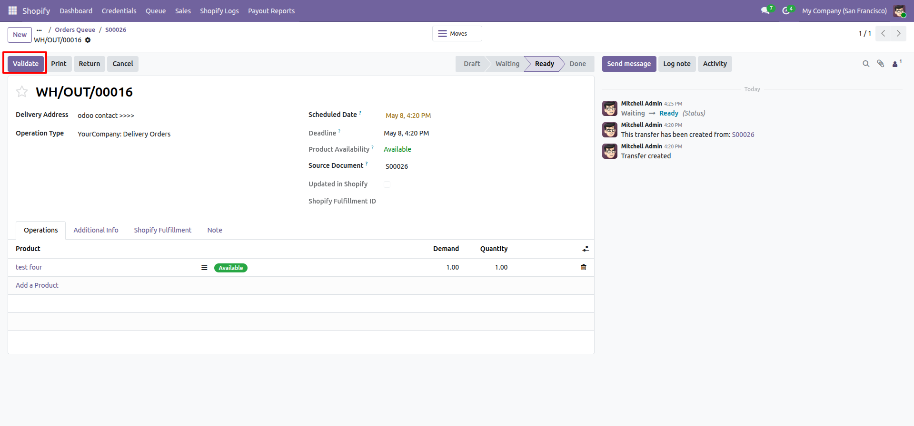
Task: Expand breadcrumb ellipsis menu
Action: tap(39, 29)
